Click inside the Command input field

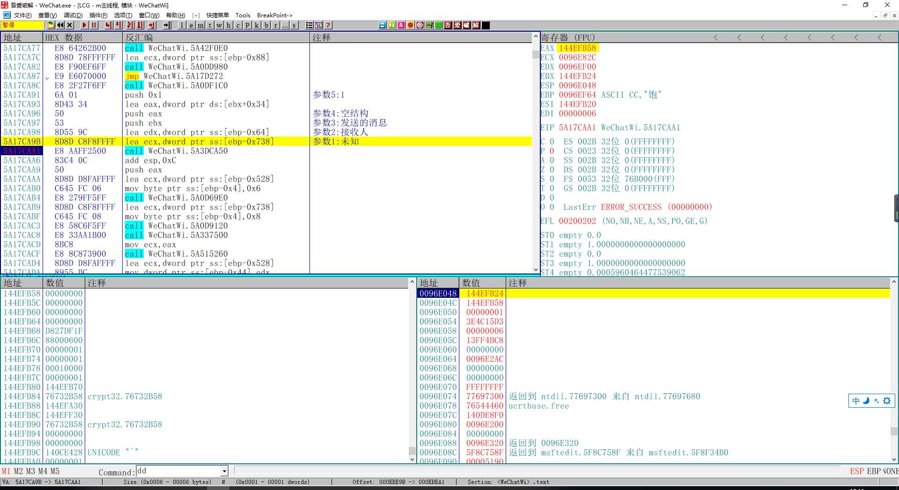178,471
